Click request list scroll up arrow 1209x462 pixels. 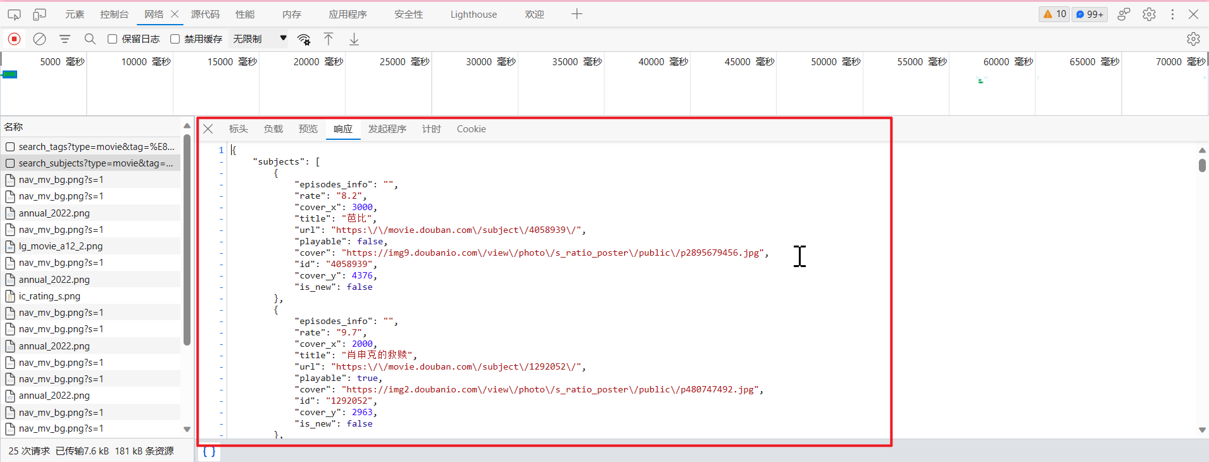click(187, 125)
